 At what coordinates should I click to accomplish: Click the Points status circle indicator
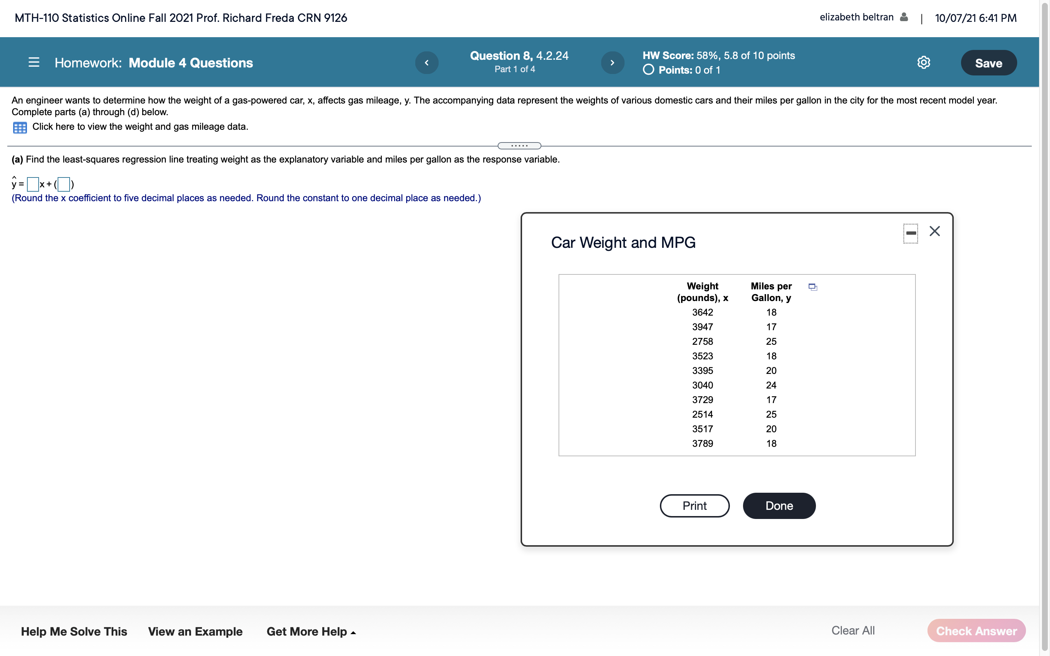pos(648,70)
